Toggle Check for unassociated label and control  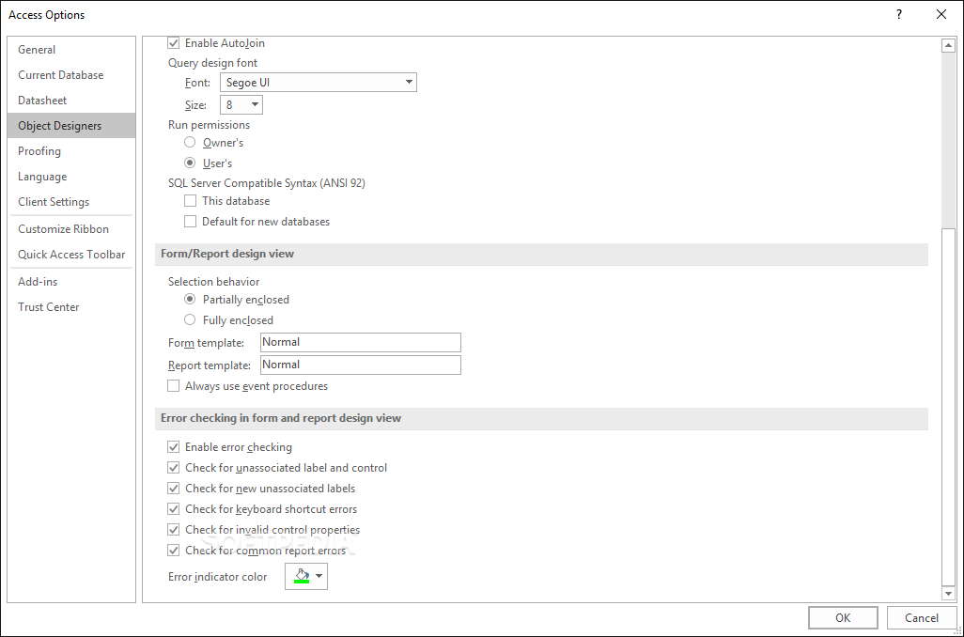coord(174,468)
